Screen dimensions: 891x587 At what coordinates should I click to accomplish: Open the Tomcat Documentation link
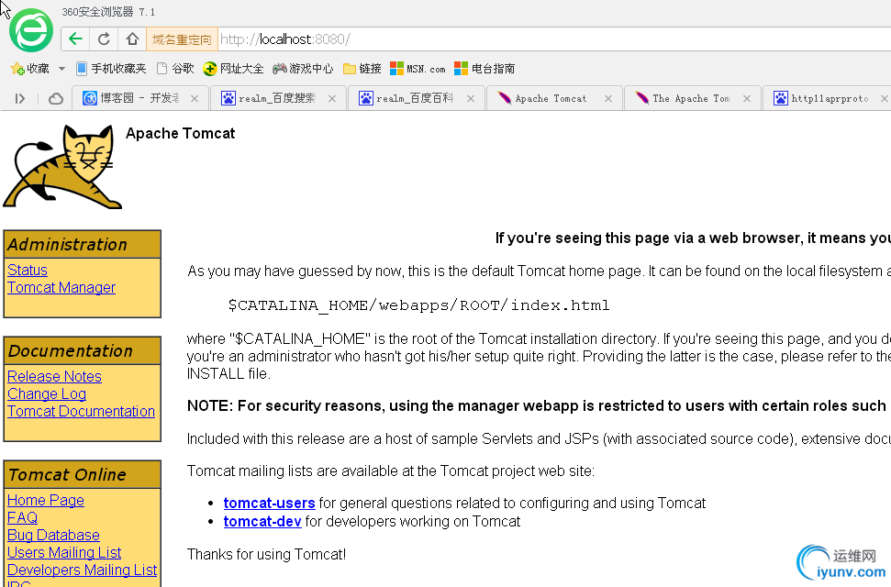(82, 412)
